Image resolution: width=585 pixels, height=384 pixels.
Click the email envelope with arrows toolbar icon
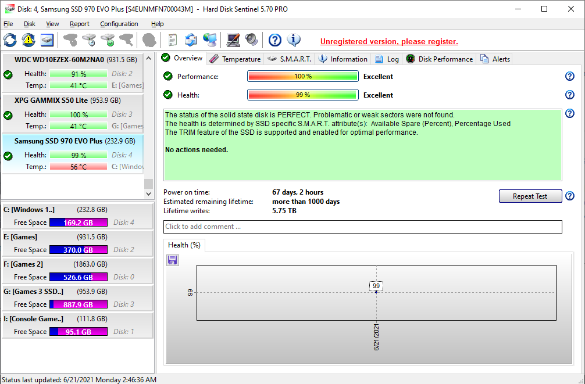click(x=191, y=40)
